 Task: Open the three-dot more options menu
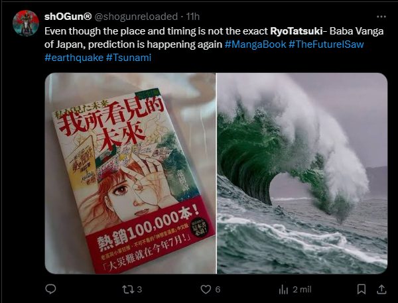coord(381,17)
